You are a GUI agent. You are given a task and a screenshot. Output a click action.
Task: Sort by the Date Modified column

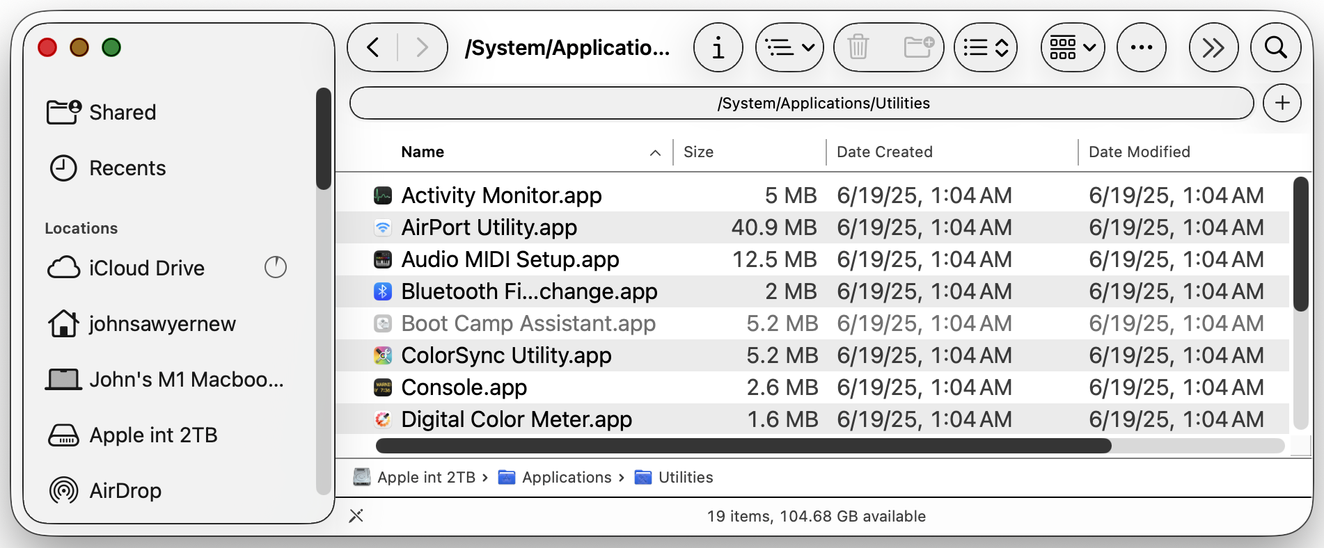[1139, 152]
